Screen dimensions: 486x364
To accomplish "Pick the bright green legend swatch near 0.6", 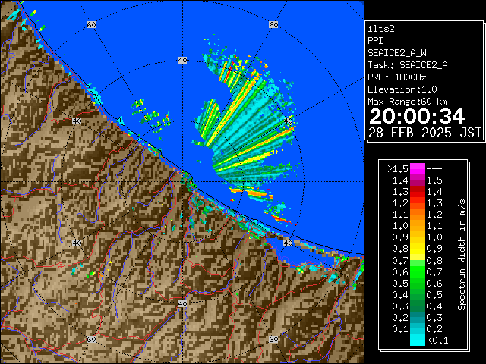I will pos(418,271).
